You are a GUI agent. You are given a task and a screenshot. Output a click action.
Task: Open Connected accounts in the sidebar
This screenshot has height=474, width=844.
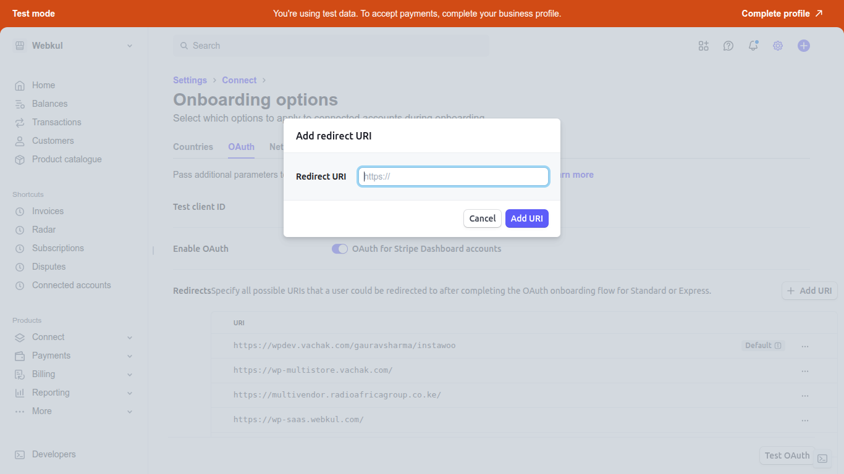(x=71, y=285)
